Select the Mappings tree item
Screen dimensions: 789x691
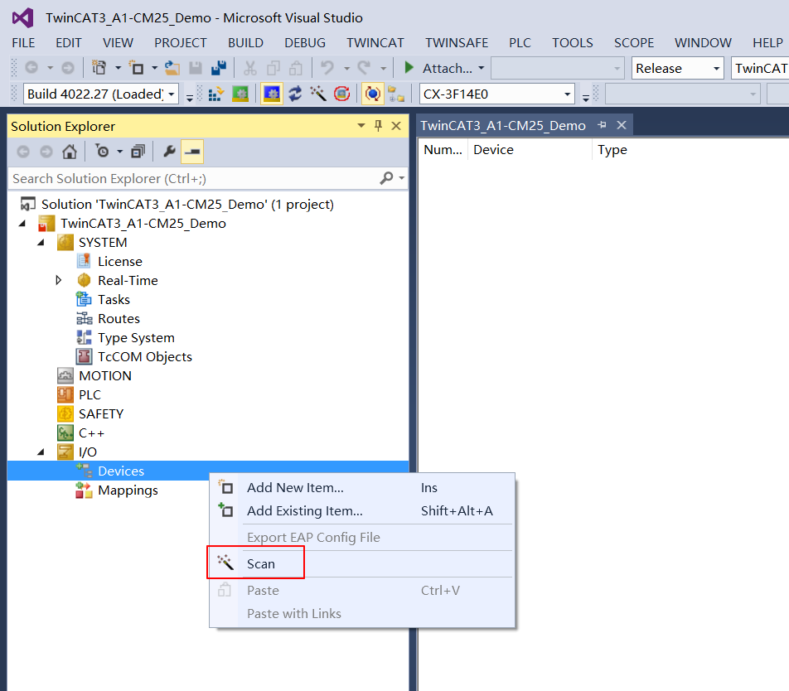pos(128,490)
